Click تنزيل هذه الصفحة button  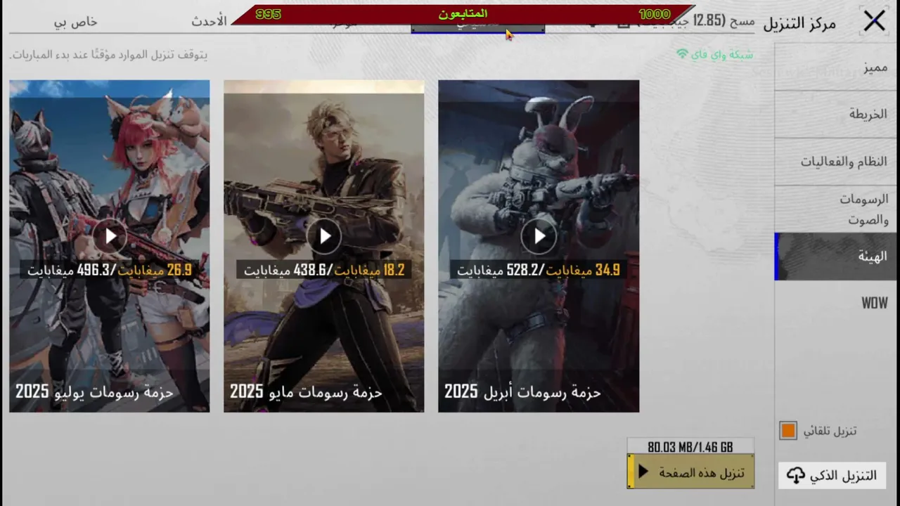point(690,472)
